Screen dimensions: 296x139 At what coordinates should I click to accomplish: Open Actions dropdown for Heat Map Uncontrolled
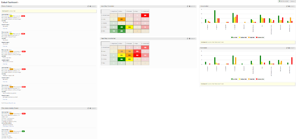click(193, 38)
